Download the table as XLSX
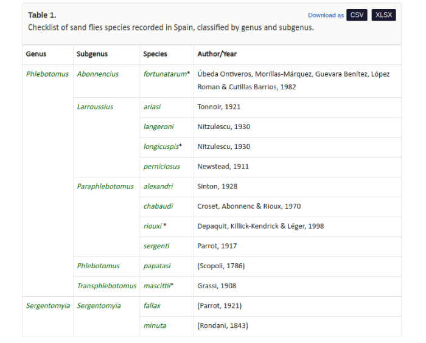 pyautogui.click(x=383, y=15)
